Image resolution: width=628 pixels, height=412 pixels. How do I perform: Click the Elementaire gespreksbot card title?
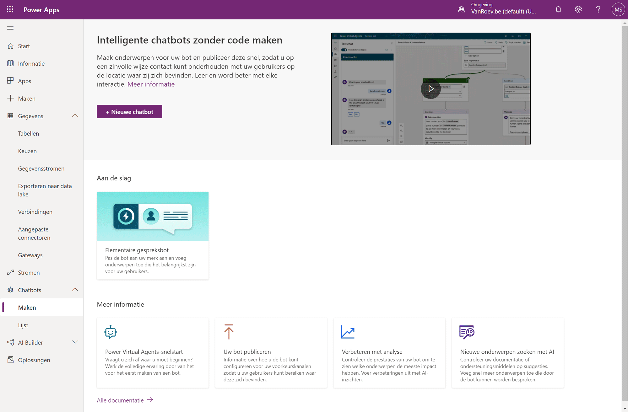click(137, 250)
